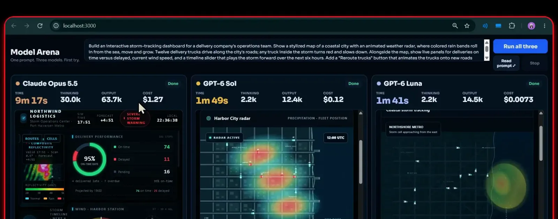This screenshot has height=219, width=558.
Task: Click the browser forward arrow
Action: [27, 26]
